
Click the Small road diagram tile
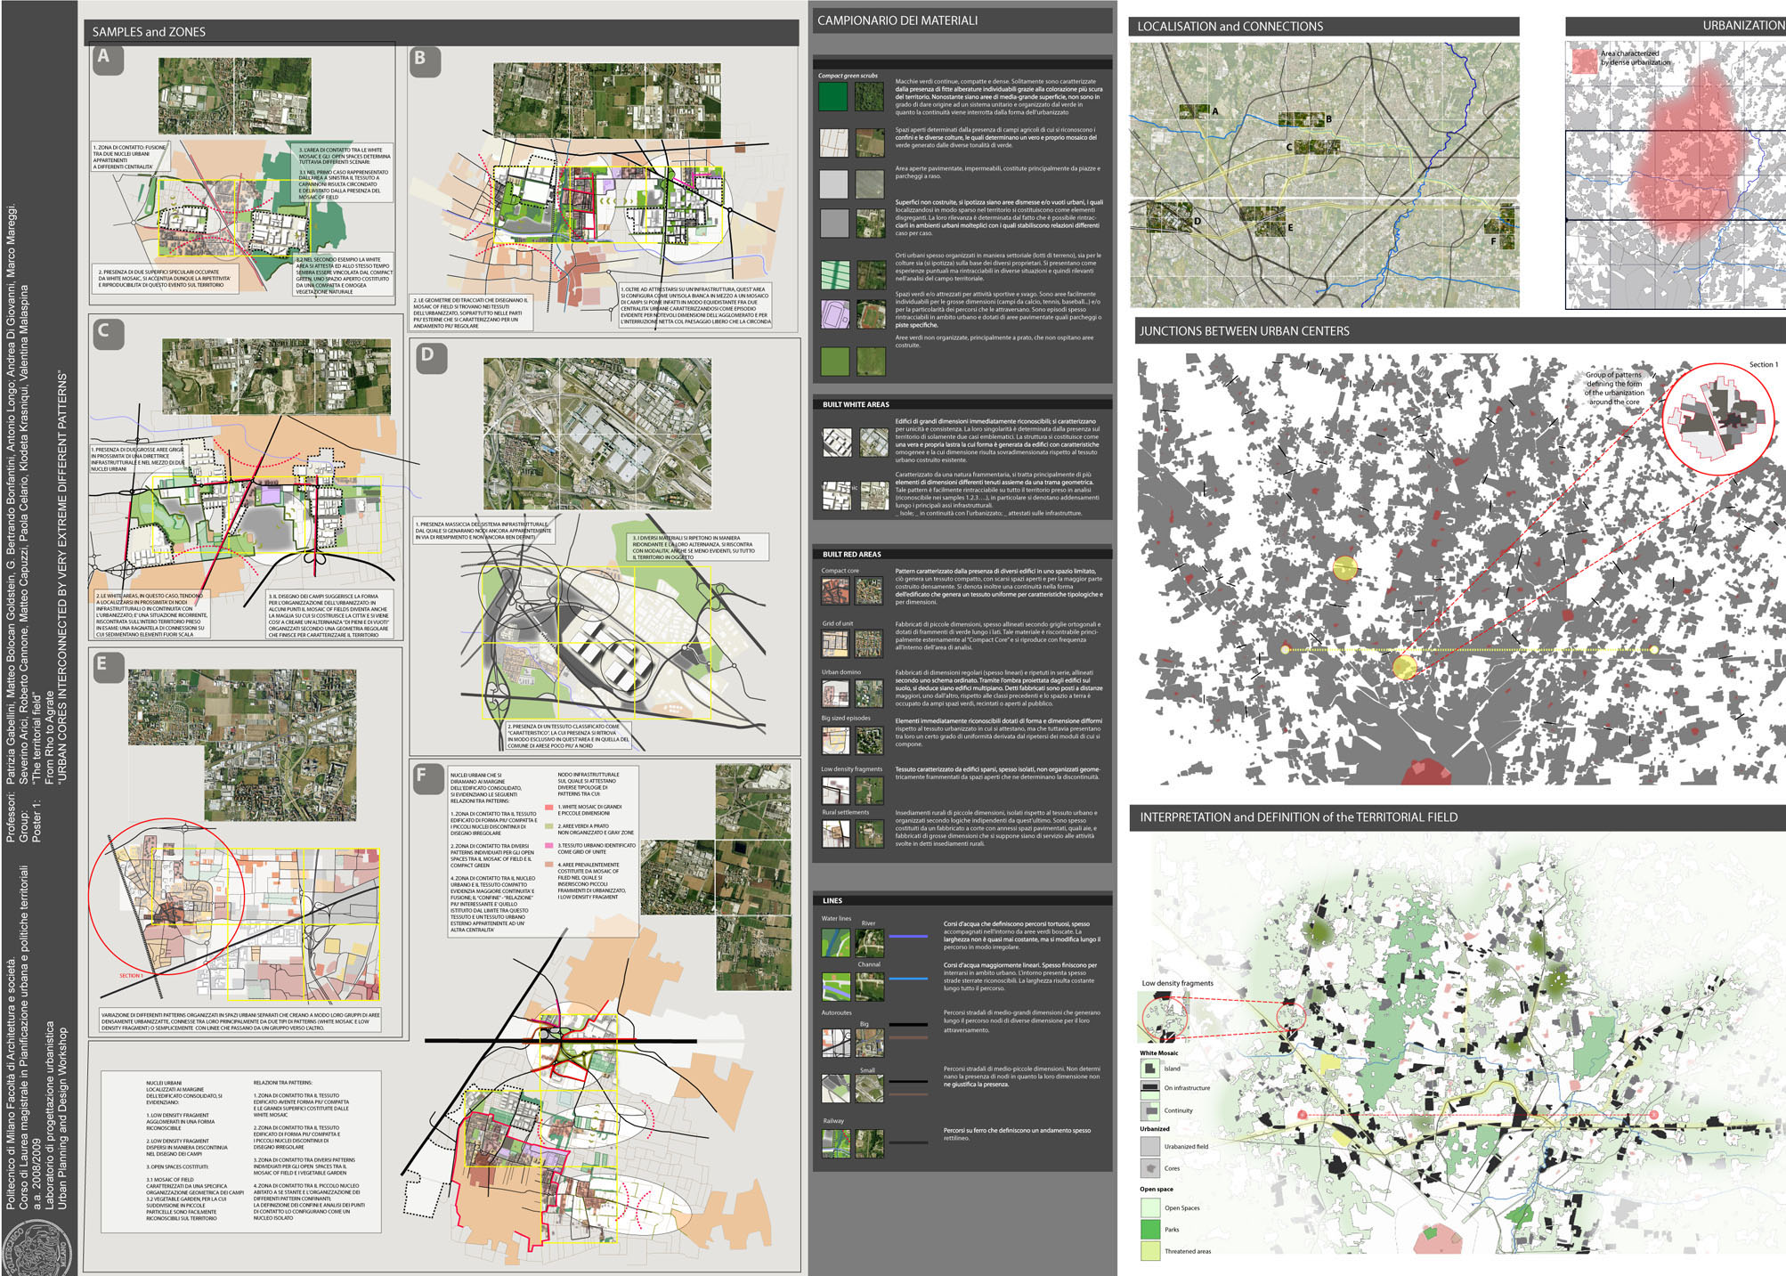coord(835,1087)
